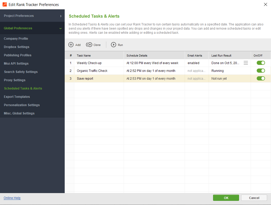Disable the Organic Traffic Check switch
271x205 pixels.
coord(261,71)
